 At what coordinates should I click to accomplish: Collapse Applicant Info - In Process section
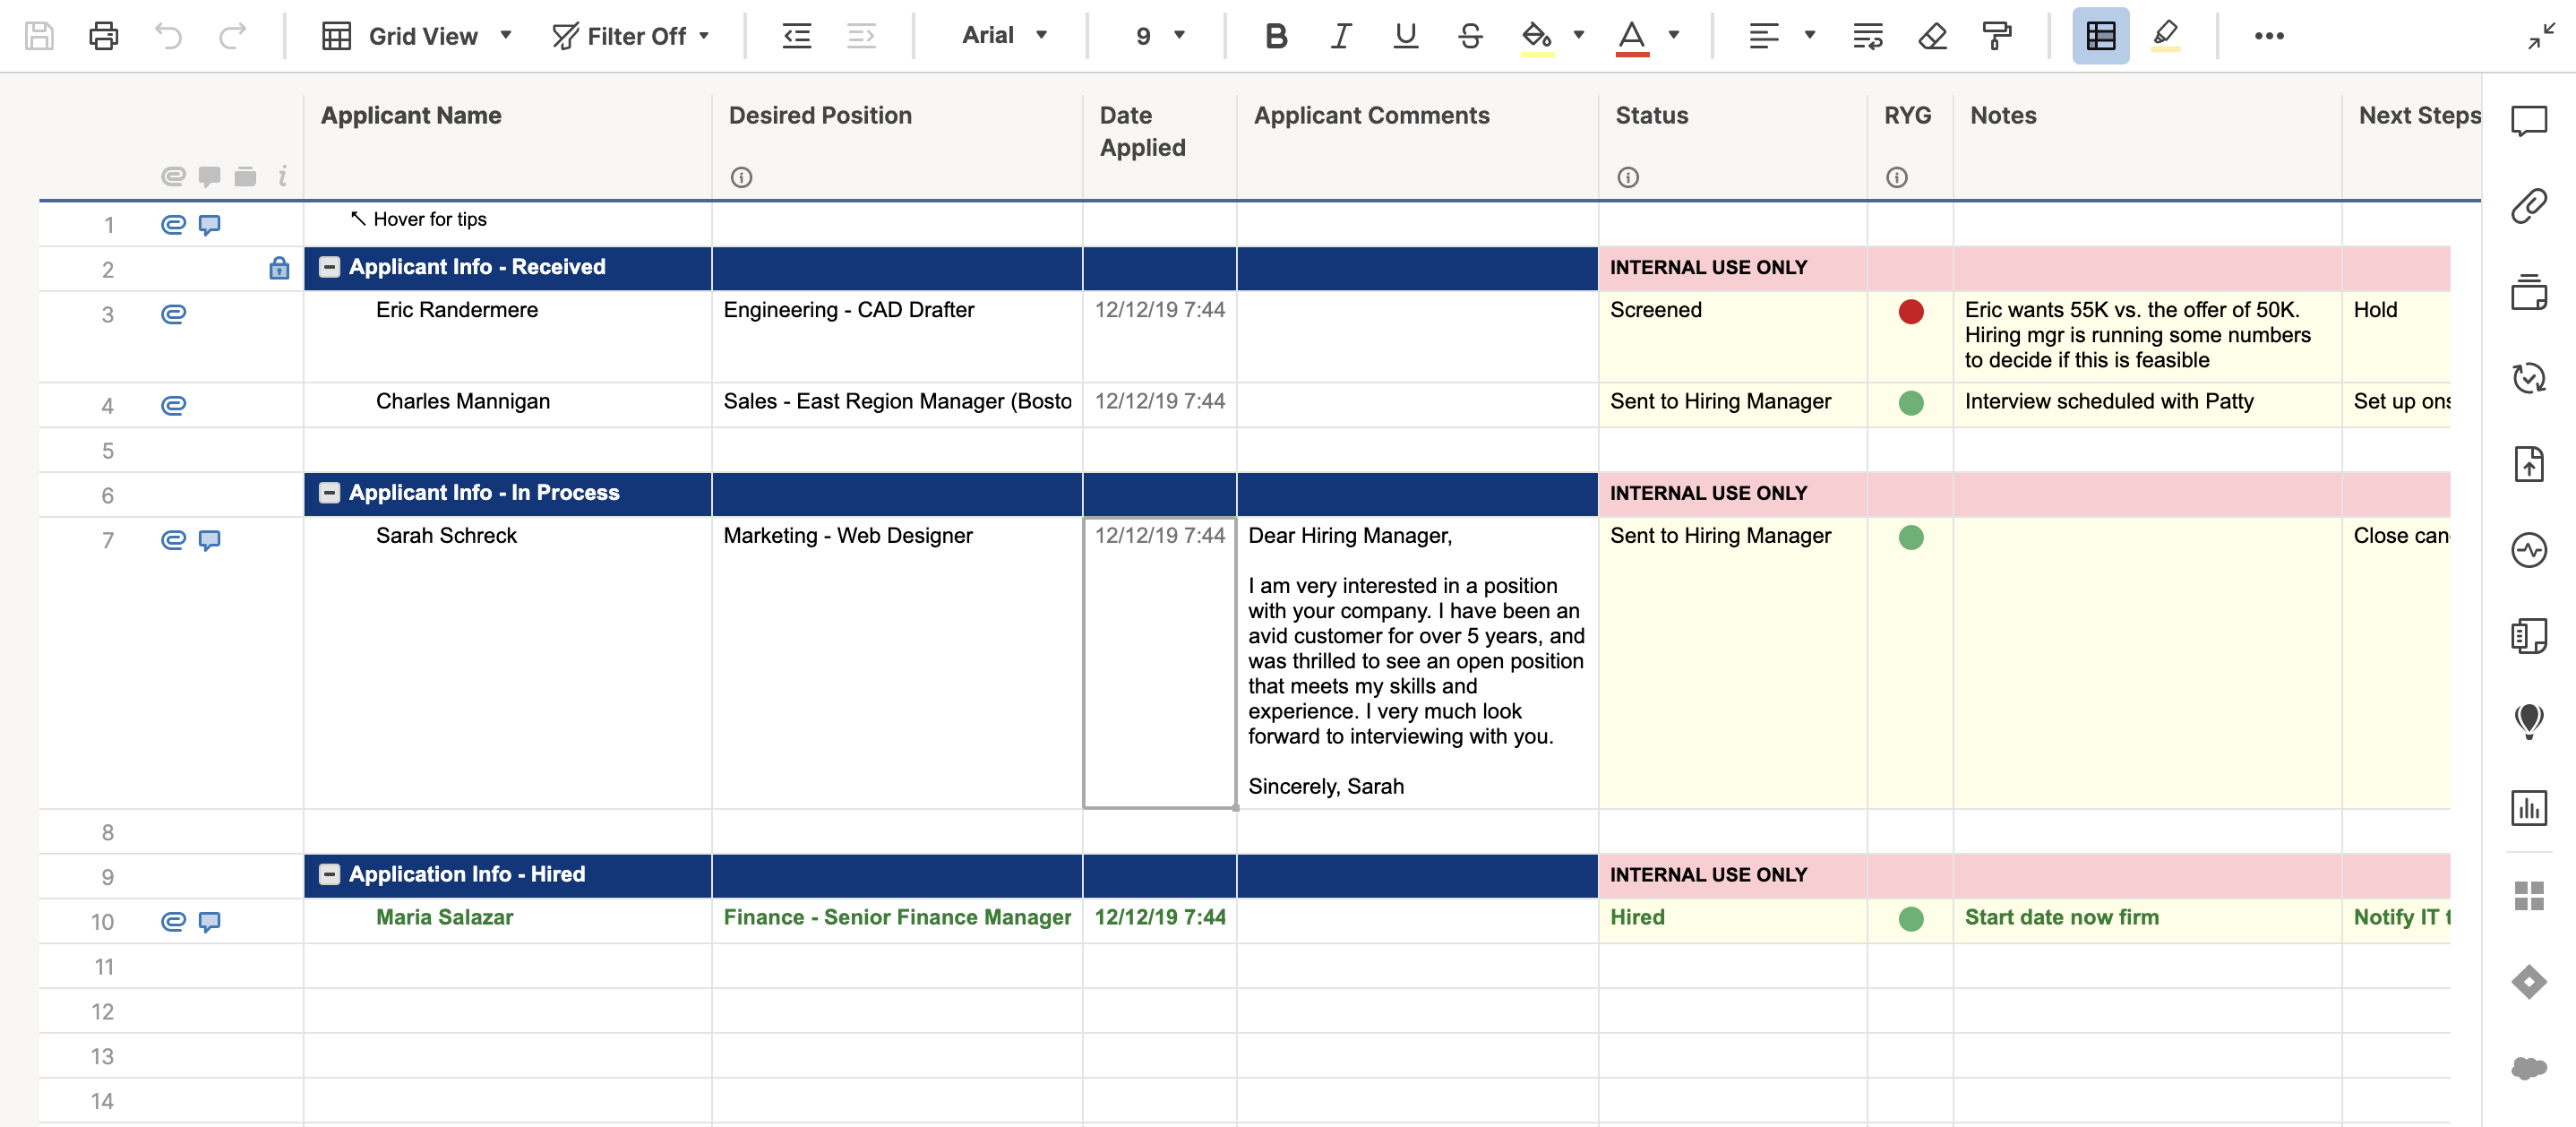pyautogui.click(x=329, y=493)
